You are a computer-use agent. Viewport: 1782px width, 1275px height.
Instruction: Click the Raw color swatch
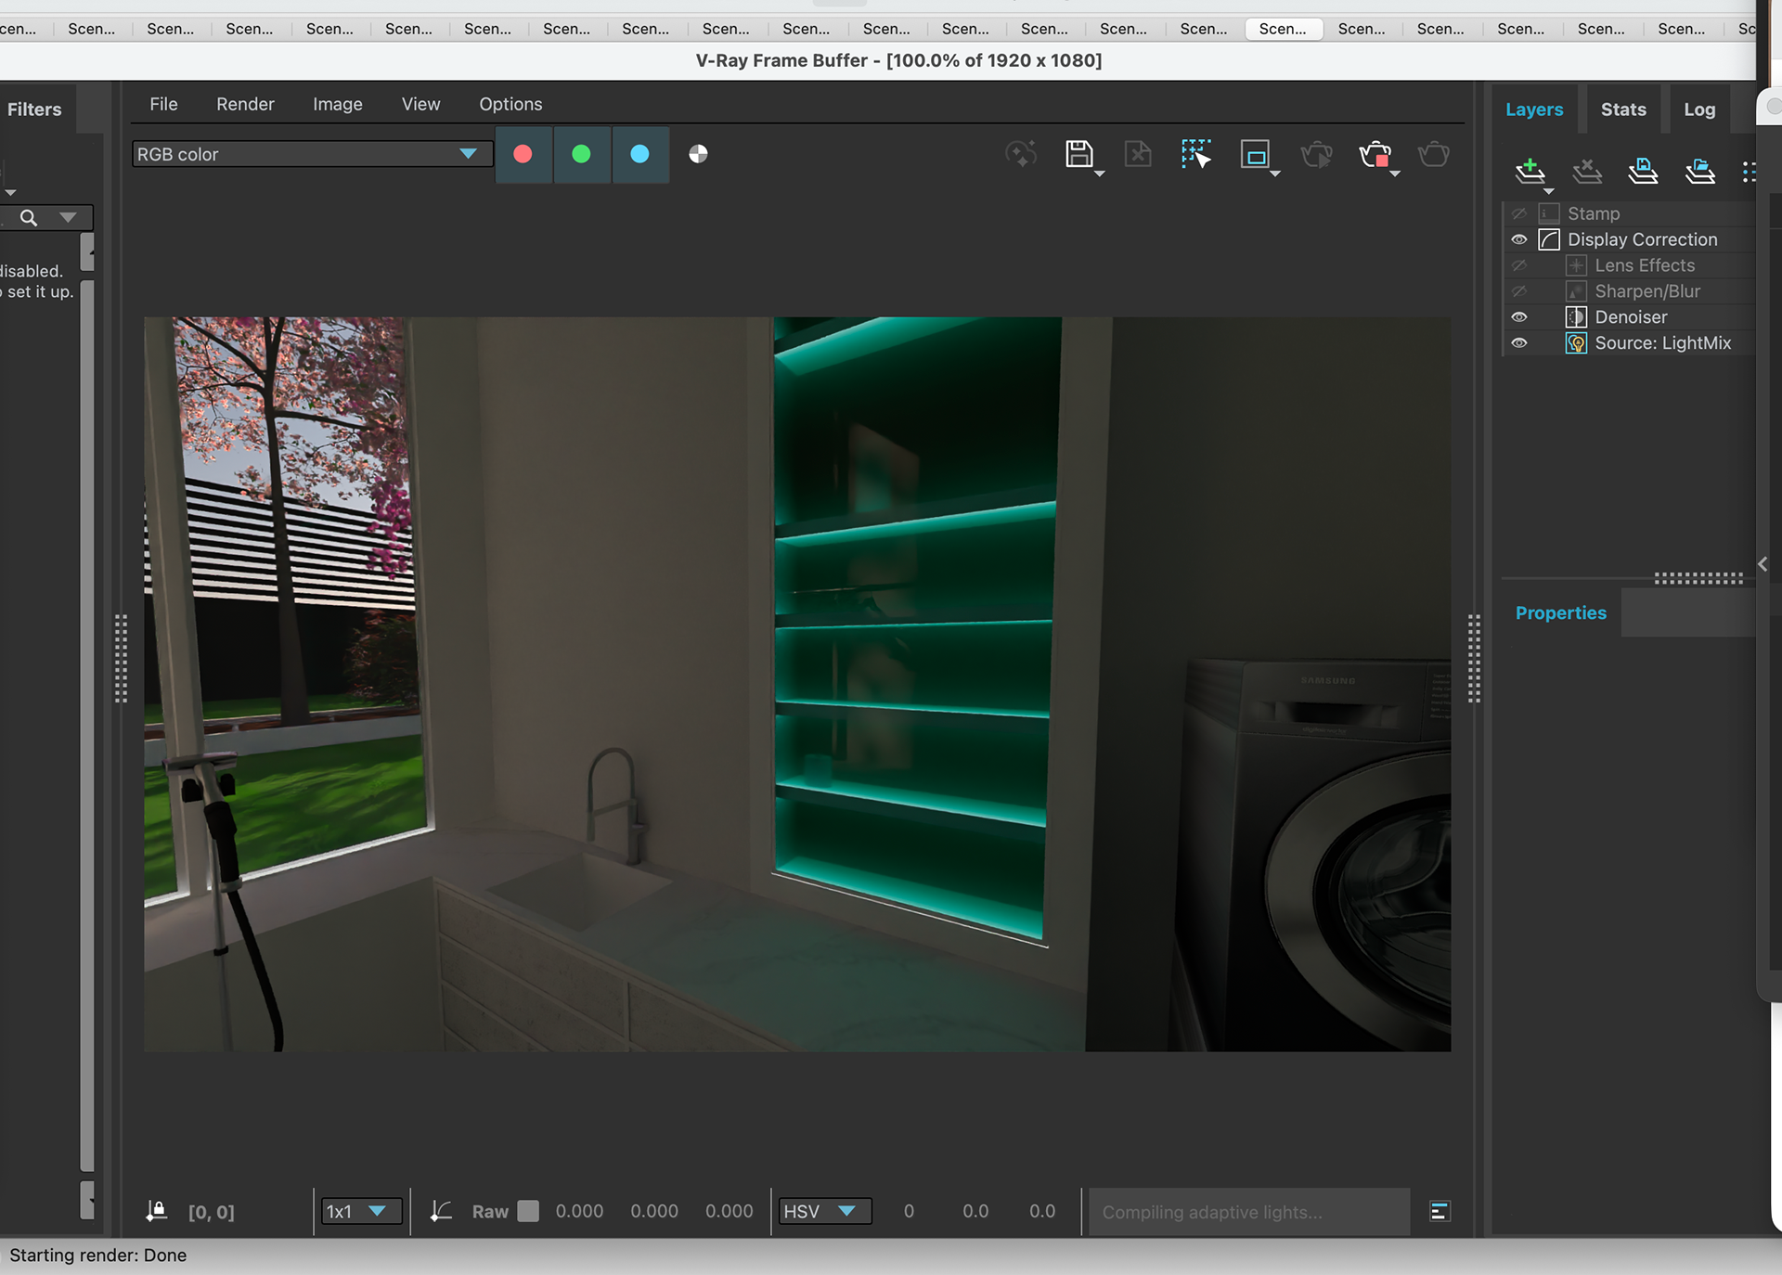tap(528, 1211)
